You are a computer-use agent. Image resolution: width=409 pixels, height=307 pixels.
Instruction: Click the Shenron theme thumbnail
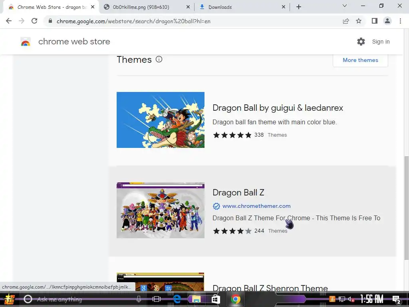(161, 282)
